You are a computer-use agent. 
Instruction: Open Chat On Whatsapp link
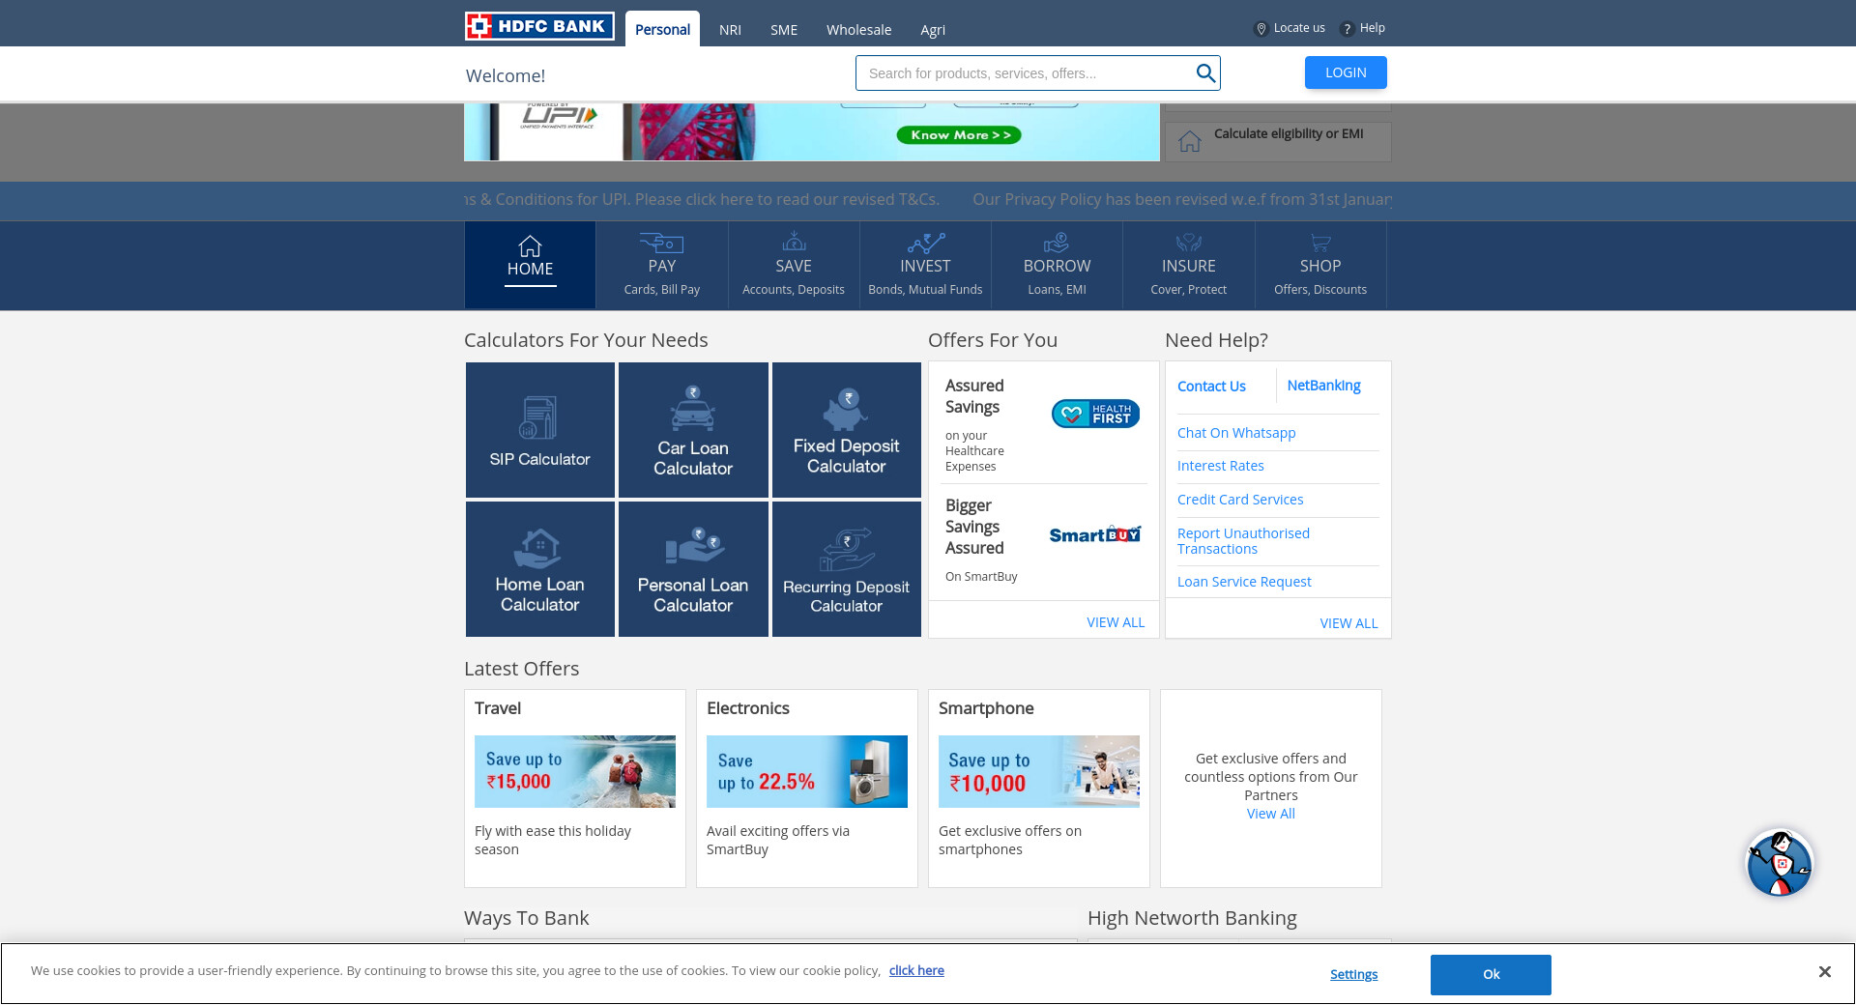click(x=1236, y=433)
